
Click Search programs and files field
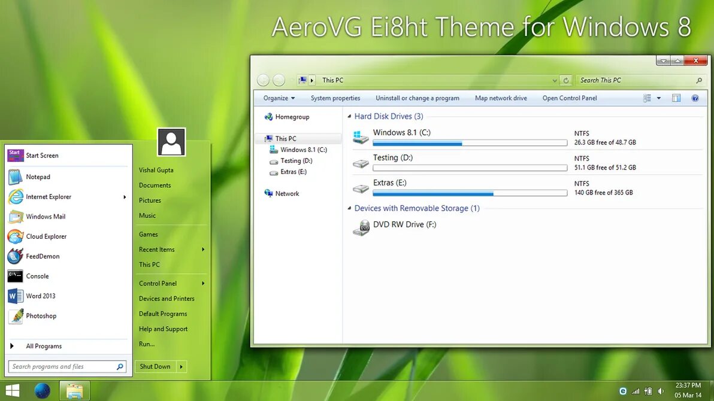(68, 367)
